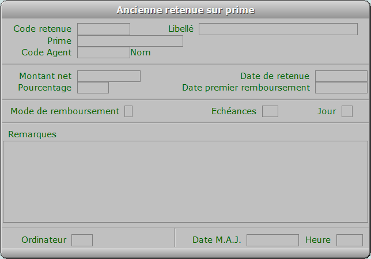371x259 pixels.
Task: Click the 'Mode de remboursement' label
Action: [x=65, y=111]
